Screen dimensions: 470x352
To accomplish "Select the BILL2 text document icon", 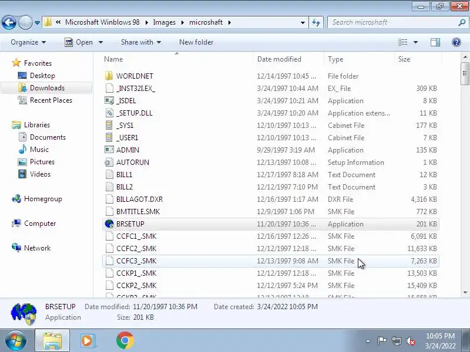I will [109, 187].
